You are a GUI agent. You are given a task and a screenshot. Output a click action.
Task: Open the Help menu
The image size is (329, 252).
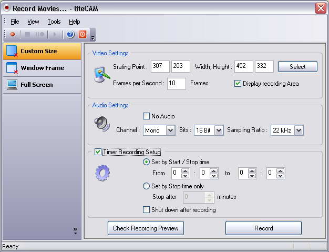(75, 22)
